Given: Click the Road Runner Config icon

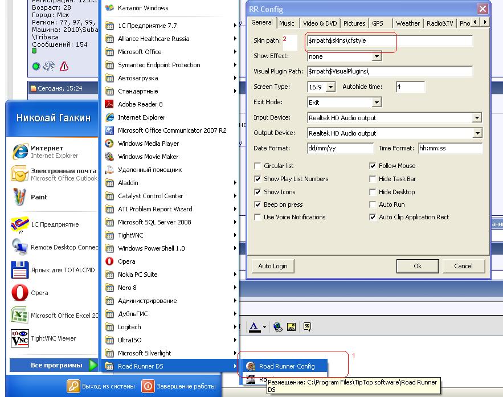Looking at the screenshot, I should (x=250, y=366).
